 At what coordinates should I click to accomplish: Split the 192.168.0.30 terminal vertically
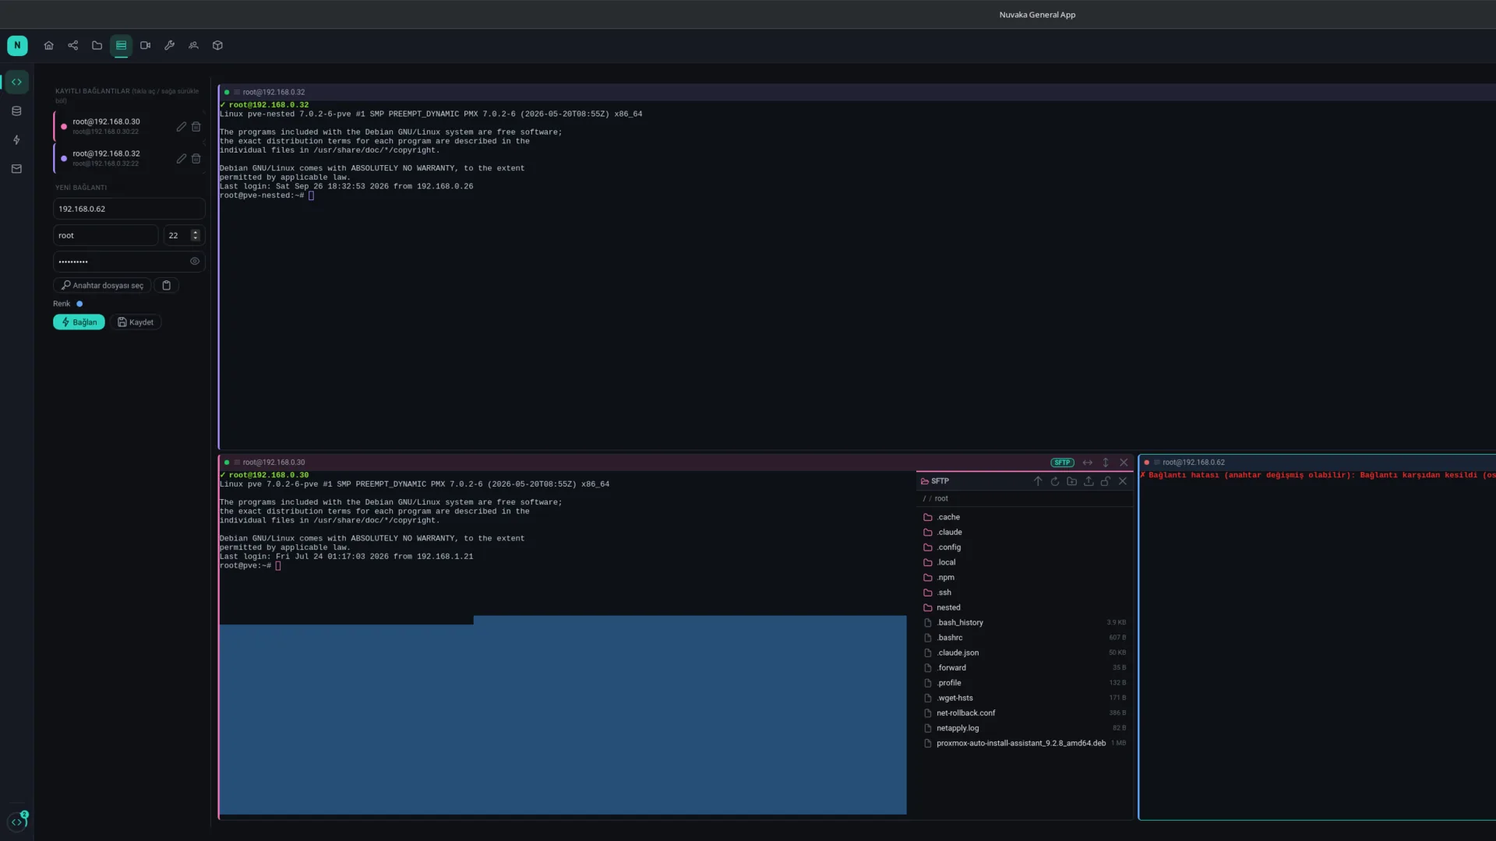tap(1106, 463)
